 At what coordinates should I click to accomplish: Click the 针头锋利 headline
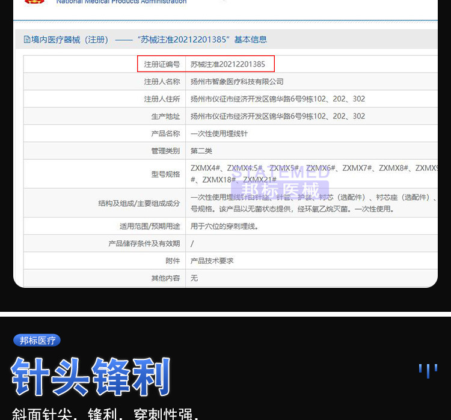91,377
